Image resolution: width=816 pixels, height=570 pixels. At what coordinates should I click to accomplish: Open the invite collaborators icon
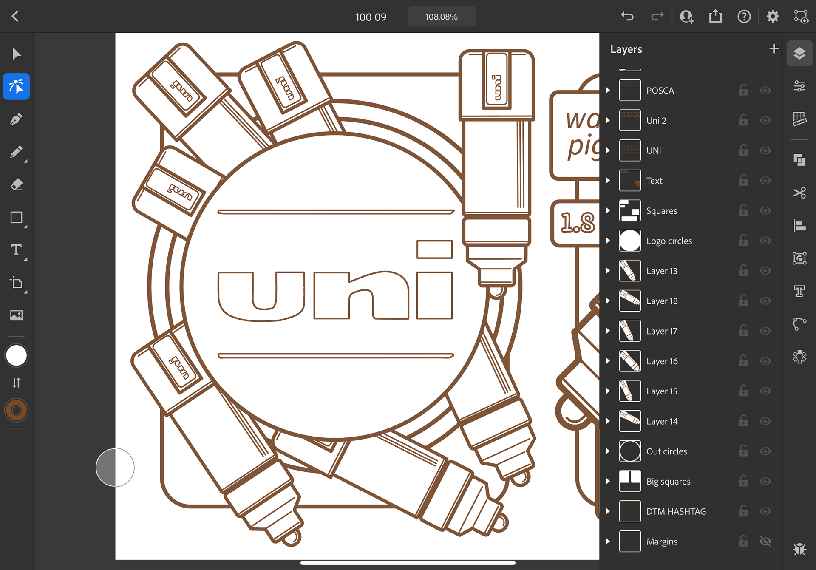point(687,17)
